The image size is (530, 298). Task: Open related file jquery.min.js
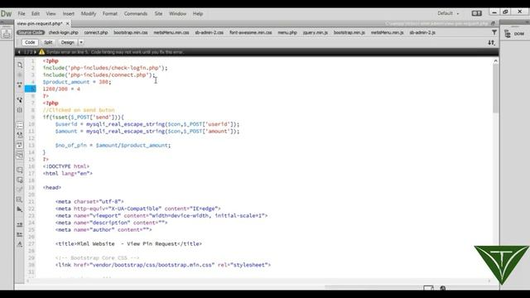(x=316, y=32)
